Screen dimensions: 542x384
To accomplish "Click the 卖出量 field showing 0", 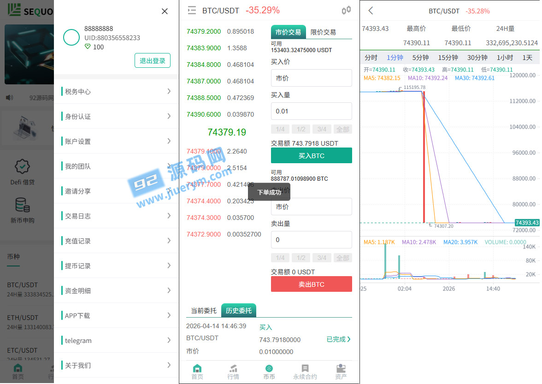I will click(312, 240).
